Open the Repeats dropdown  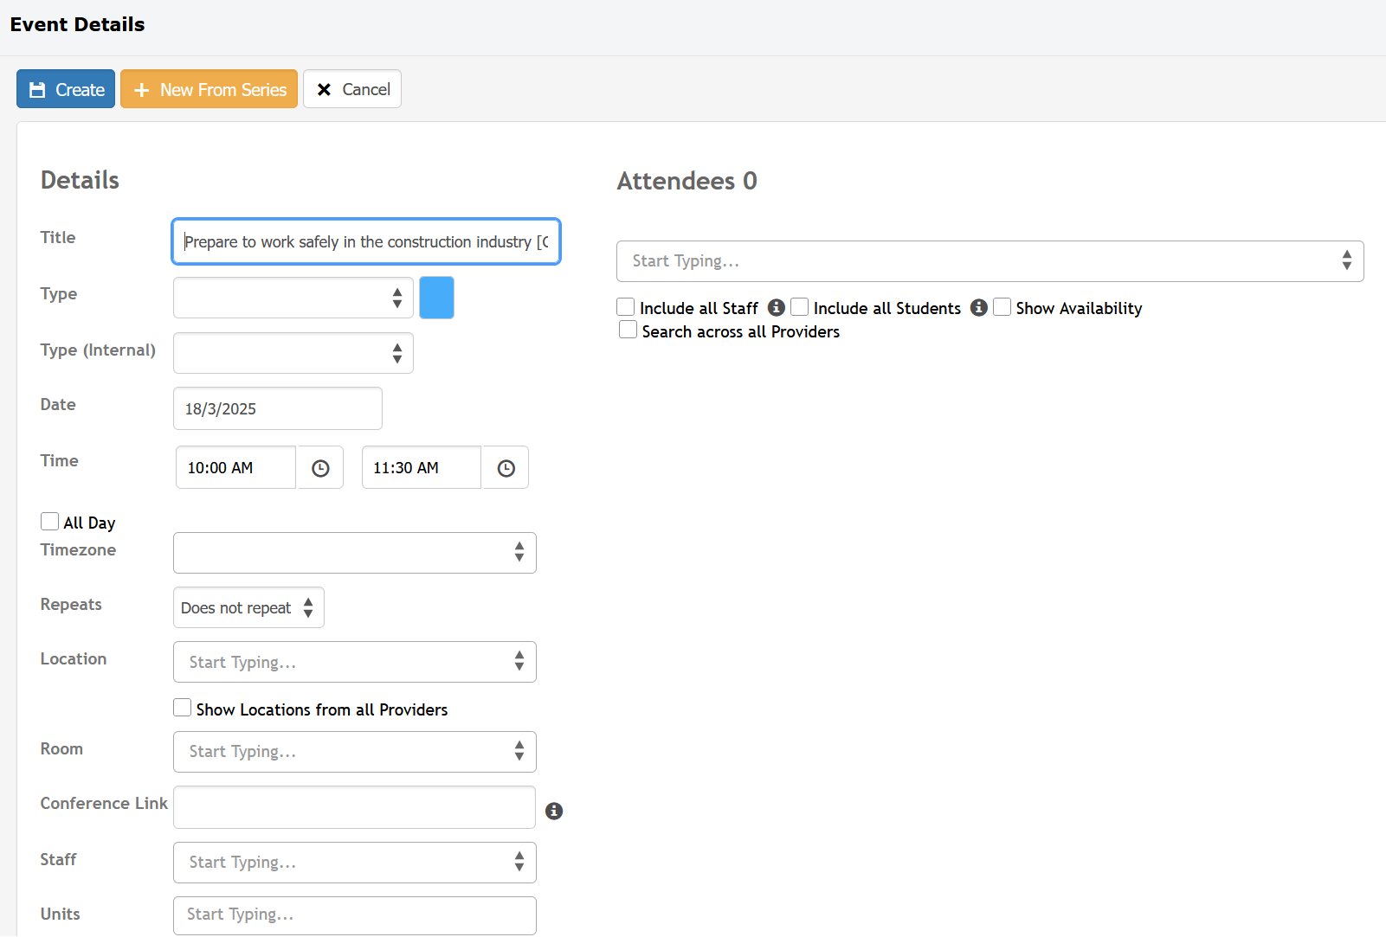pyautogui.click(x=248, y=607)
